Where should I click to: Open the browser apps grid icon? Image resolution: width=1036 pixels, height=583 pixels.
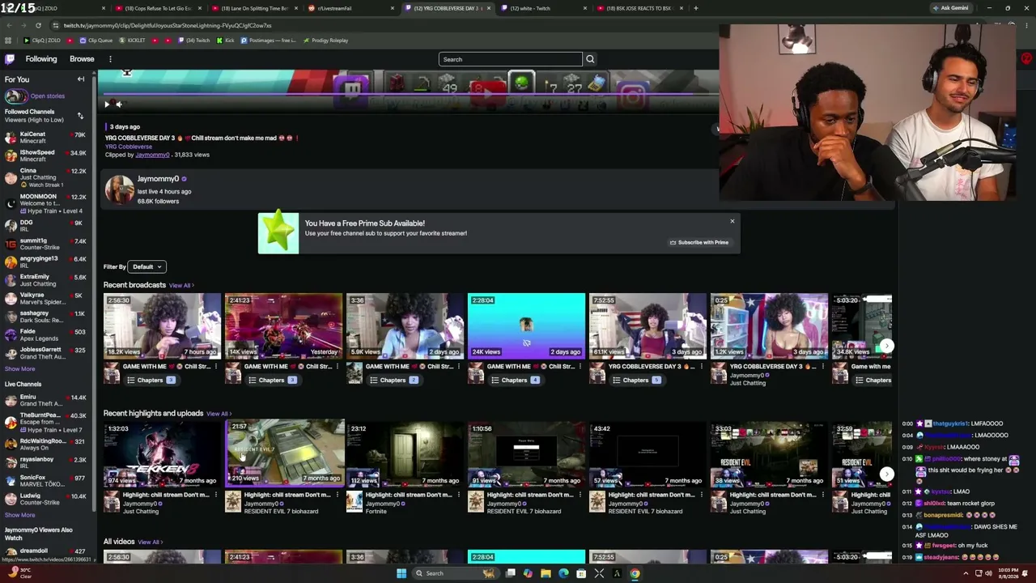8,40
